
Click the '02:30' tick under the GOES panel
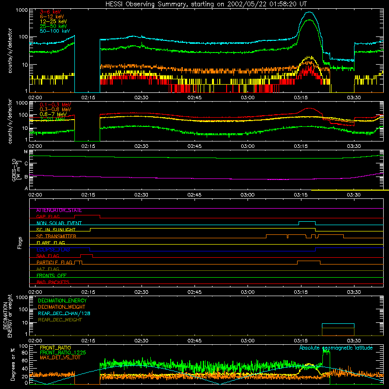(141, 195)
